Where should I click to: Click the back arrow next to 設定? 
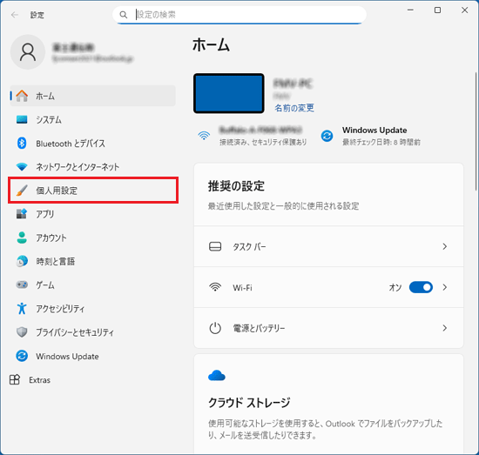15,15
